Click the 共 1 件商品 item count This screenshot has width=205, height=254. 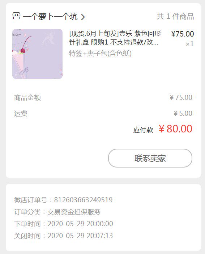175,16
